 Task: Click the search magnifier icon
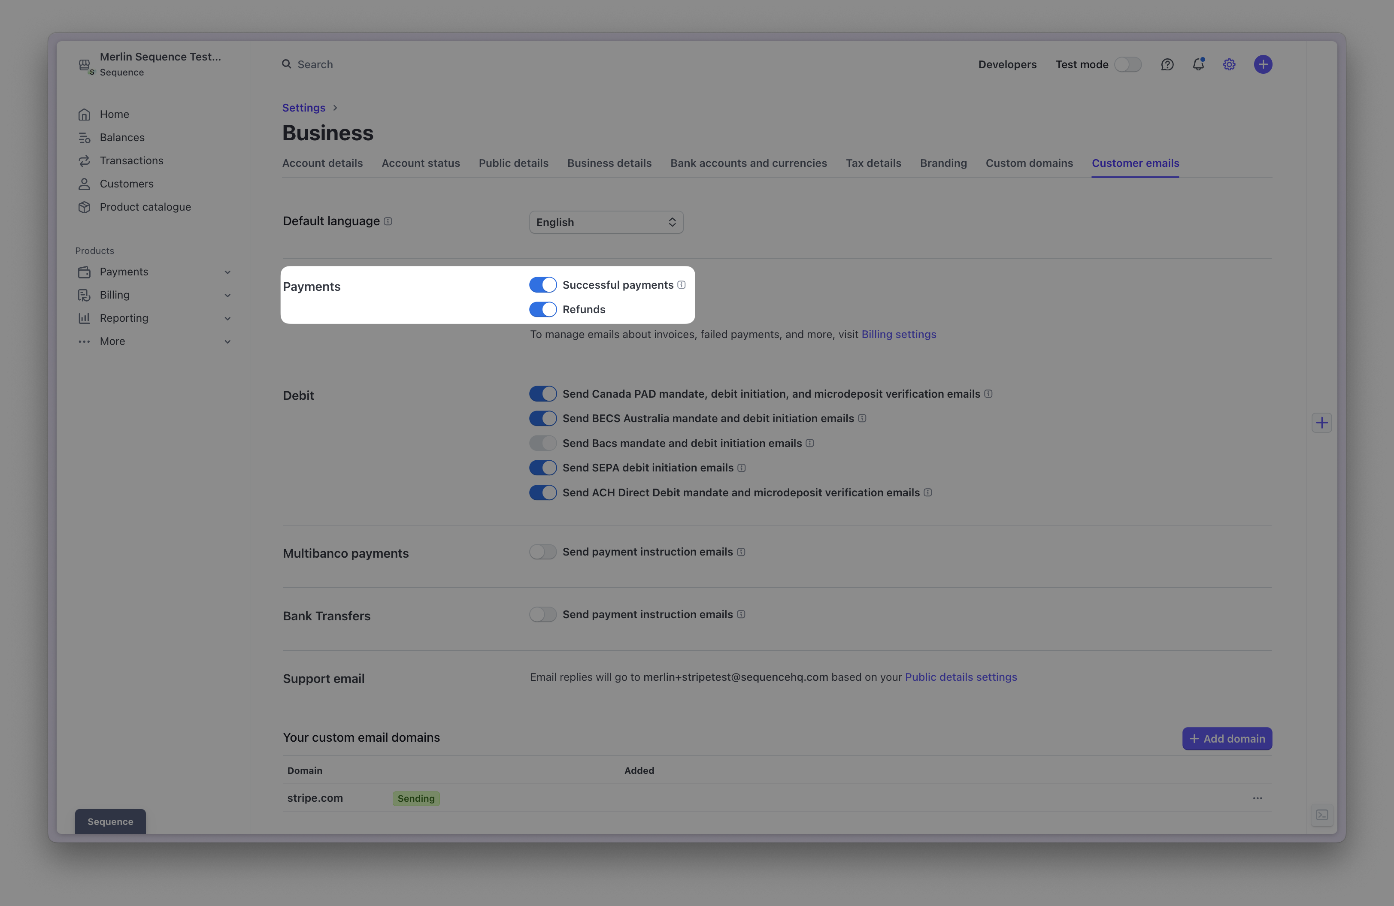click(286, 64)
